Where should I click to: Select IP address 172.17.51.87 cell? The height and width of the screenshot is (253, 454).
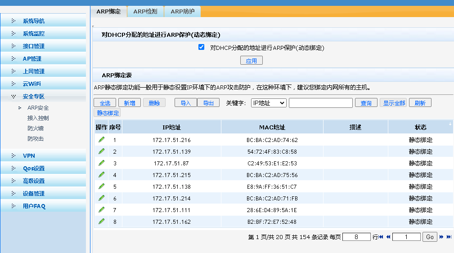point(172,164)
